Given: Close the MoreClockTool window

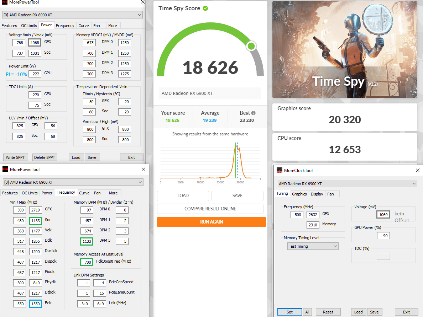Looking at the screenshot, I should point(418,170).
